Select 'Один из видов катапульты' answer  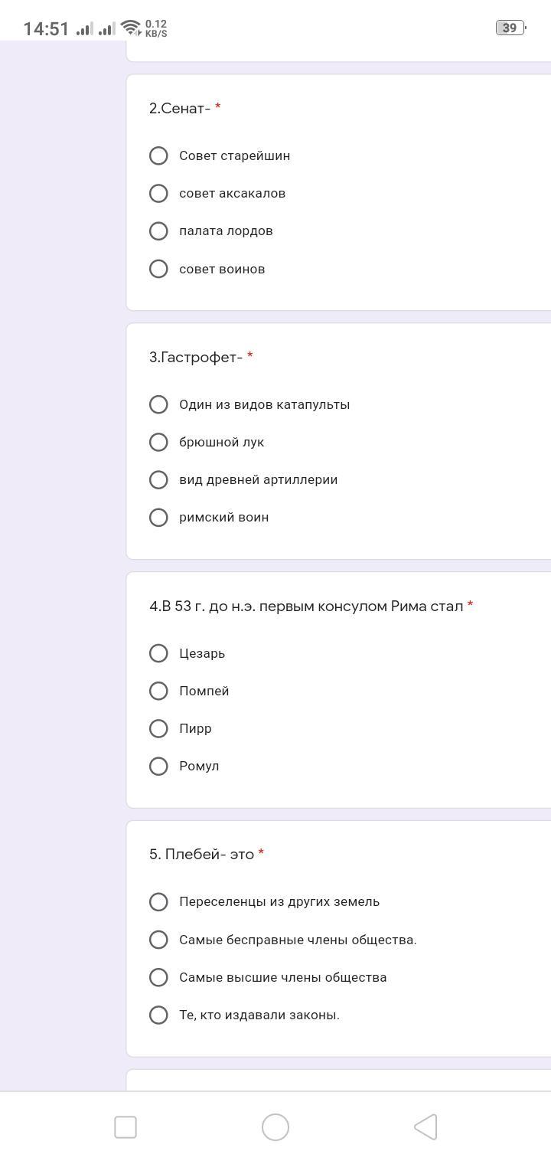(x=158, y=404)
